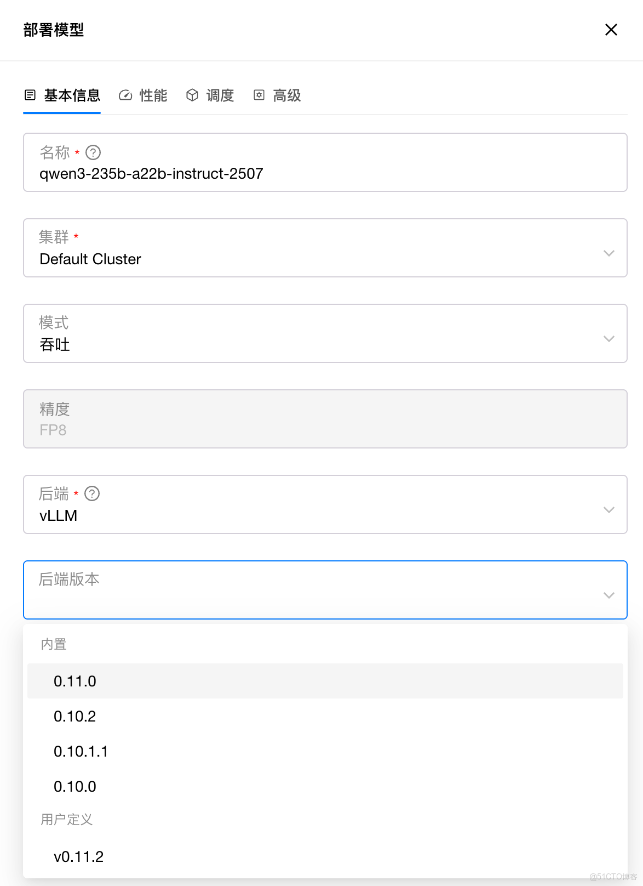Image resolution: width=643 pixels, height=886 pixels.
Task: Pick backend version 0.10.1.1
Action: tap(81, 751)
